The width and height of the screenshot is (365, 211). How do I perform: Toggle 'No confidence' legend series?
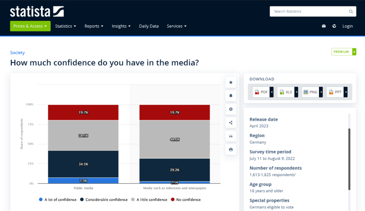pos(186,200)
